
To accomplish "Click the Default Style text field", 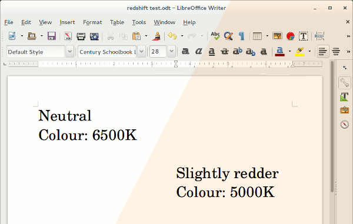I will 35,52.
